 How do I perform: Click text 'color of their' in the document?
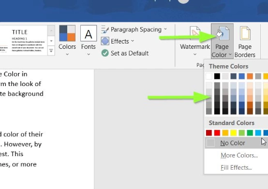pos(23,134)
